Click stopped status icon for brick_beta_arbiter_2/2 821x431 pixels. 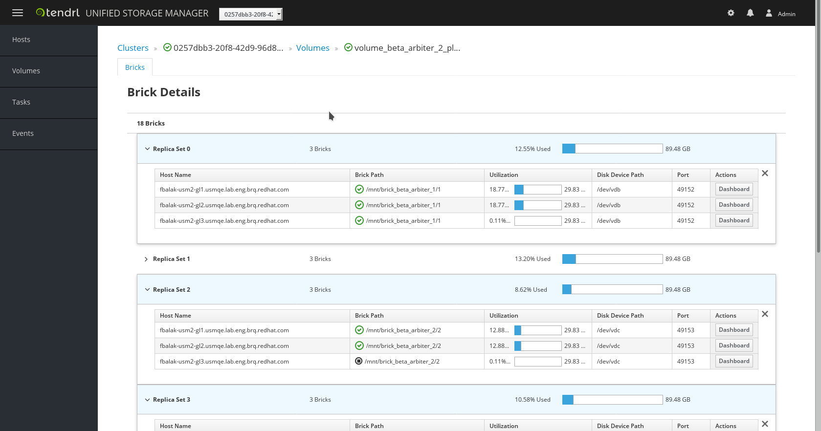point(358,361)
